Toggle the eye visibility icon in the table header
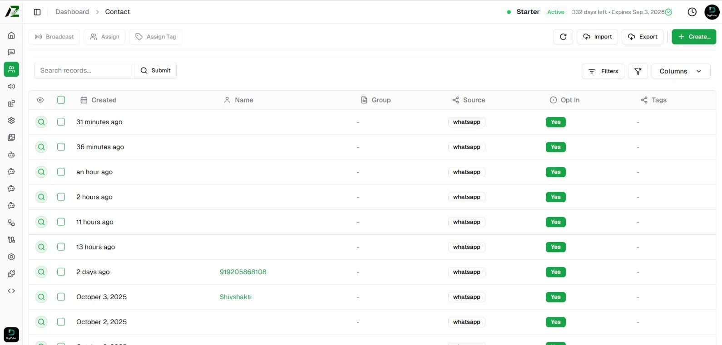The height and width of the screenshot is (345, 722). click(40, 100)
